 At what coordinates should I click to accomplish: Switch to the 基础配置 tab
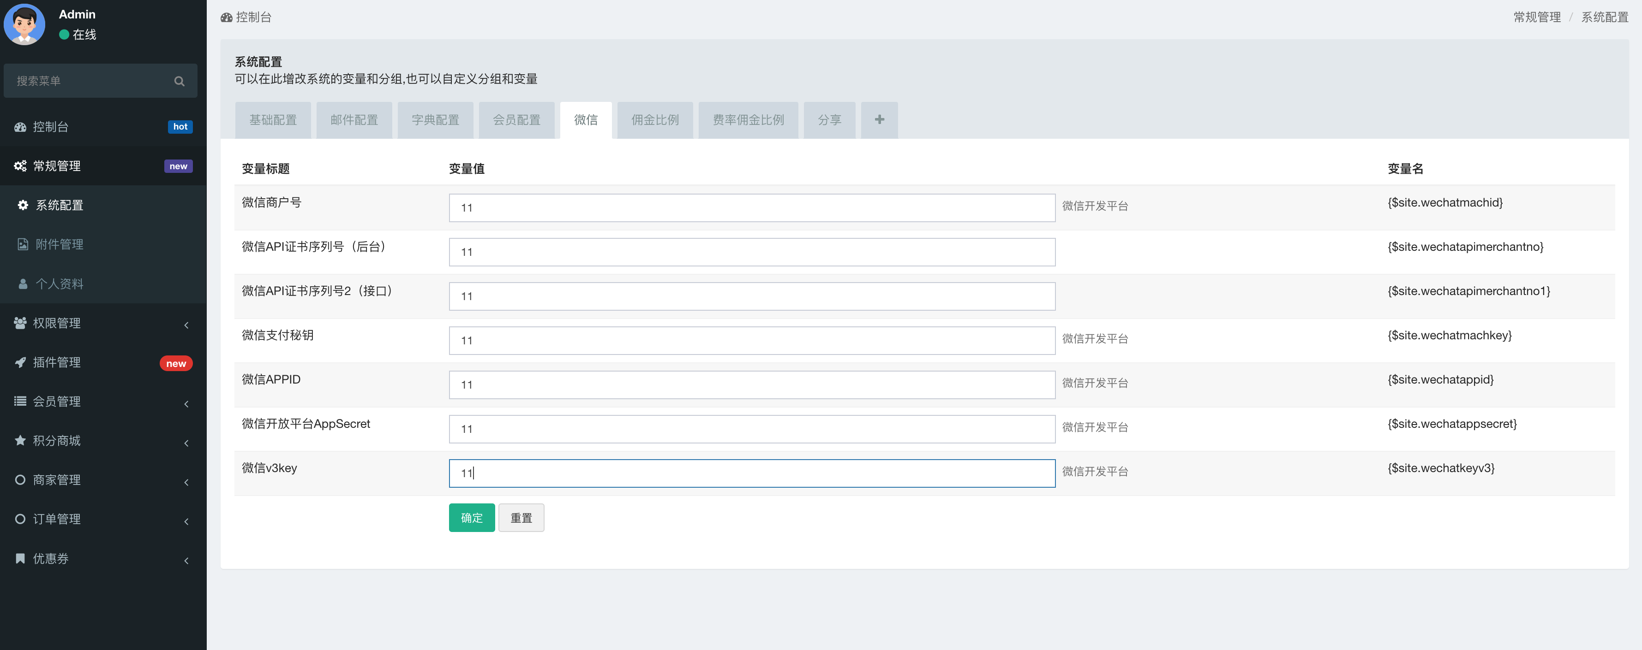pos(273,120)
